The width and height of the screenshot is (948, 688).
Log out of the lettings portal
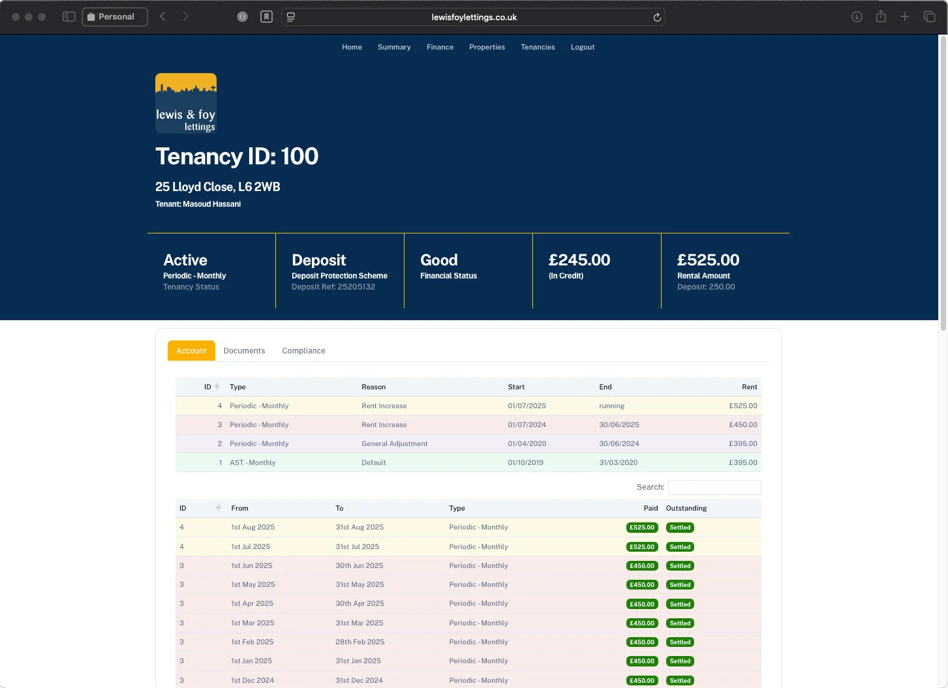tap(583, 47)
